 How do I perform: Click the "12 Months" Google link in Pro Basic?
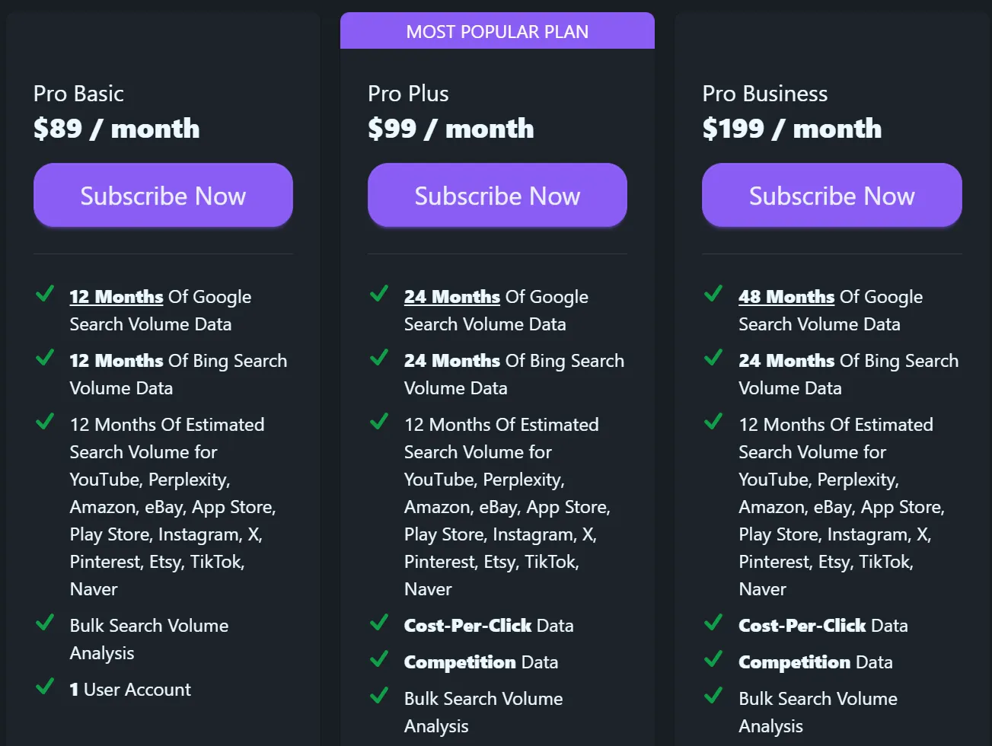(116, 297)
